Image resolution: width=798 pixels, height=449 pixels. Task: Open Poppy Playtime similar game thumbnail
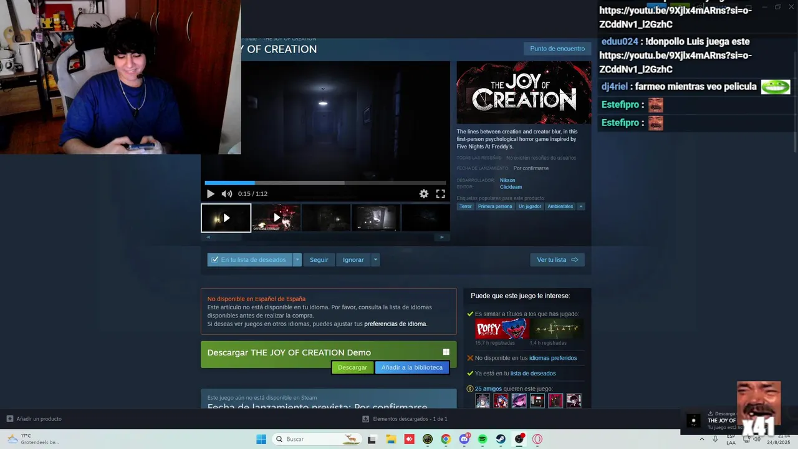(x=501, y=329)
